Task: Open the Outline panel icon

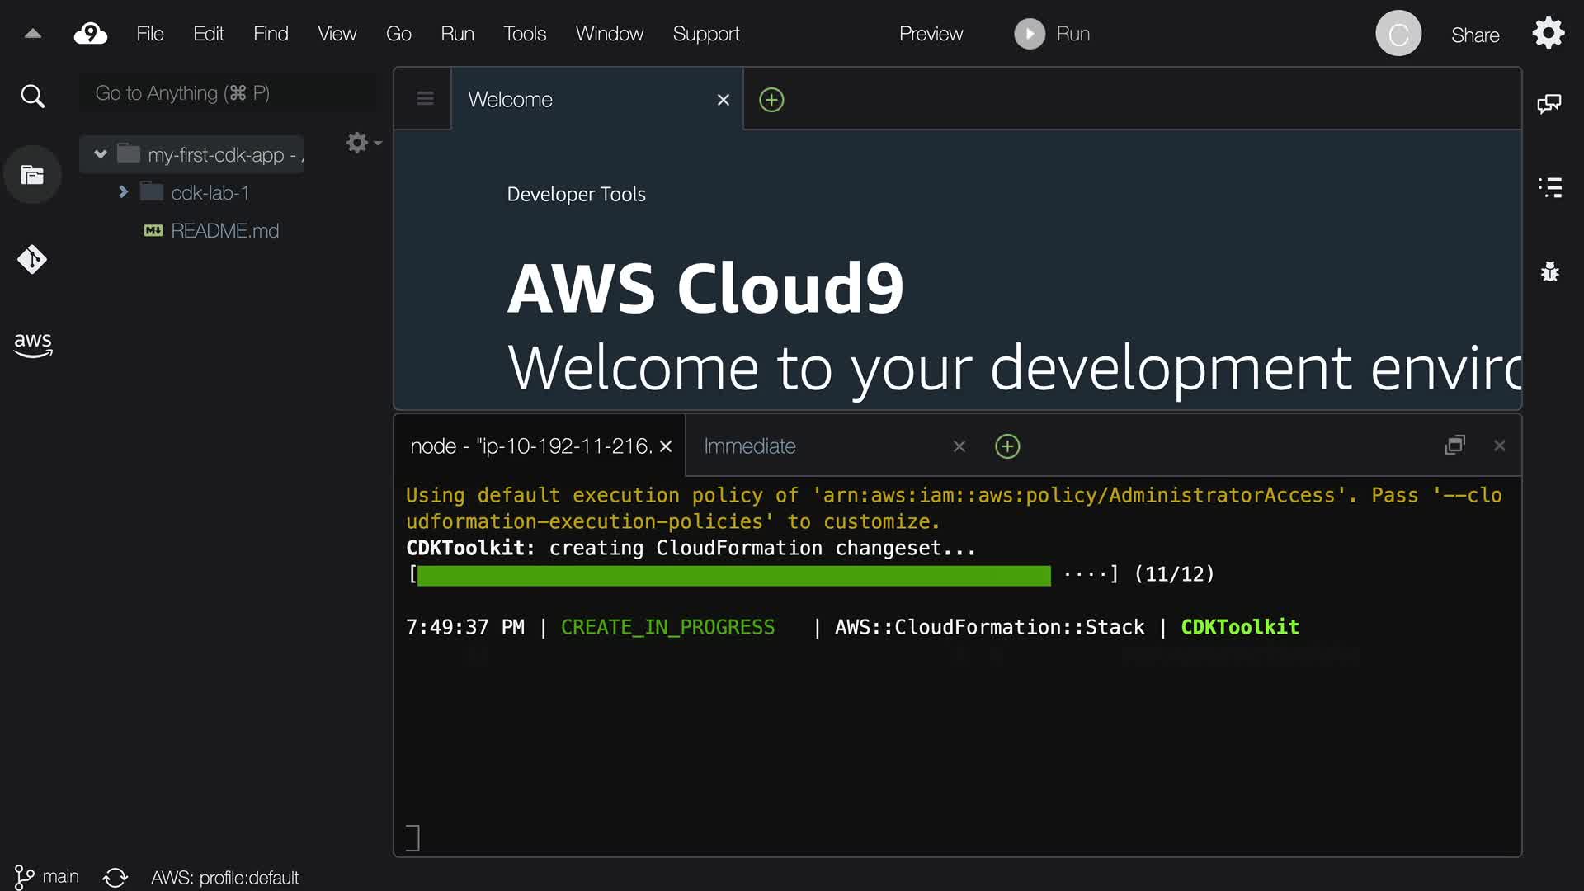Action: (x=1549, y=187)
